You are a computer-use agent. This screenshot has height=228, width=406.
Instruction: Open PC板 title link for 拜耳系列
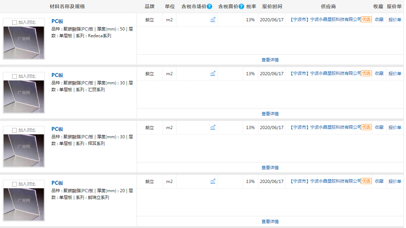(57, 129)
